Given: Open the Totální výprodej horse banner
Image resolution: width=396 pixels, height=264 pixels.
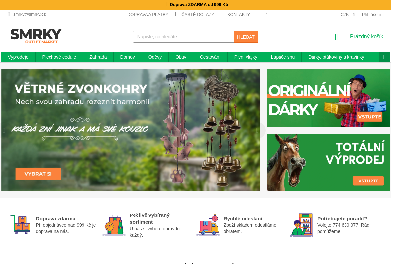Looking at the screenshot, I should pyautogui.click(x=328, y=162).
